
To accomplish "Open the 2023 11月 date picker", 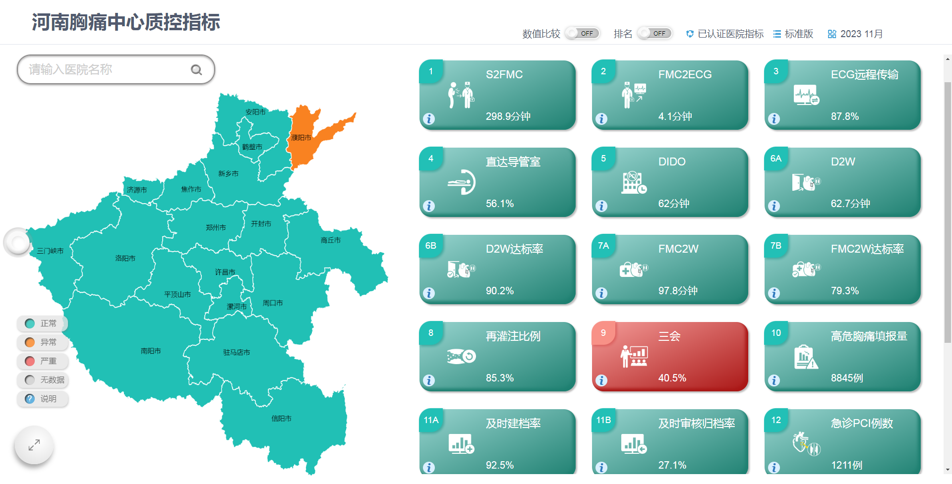I will point(855,34).
